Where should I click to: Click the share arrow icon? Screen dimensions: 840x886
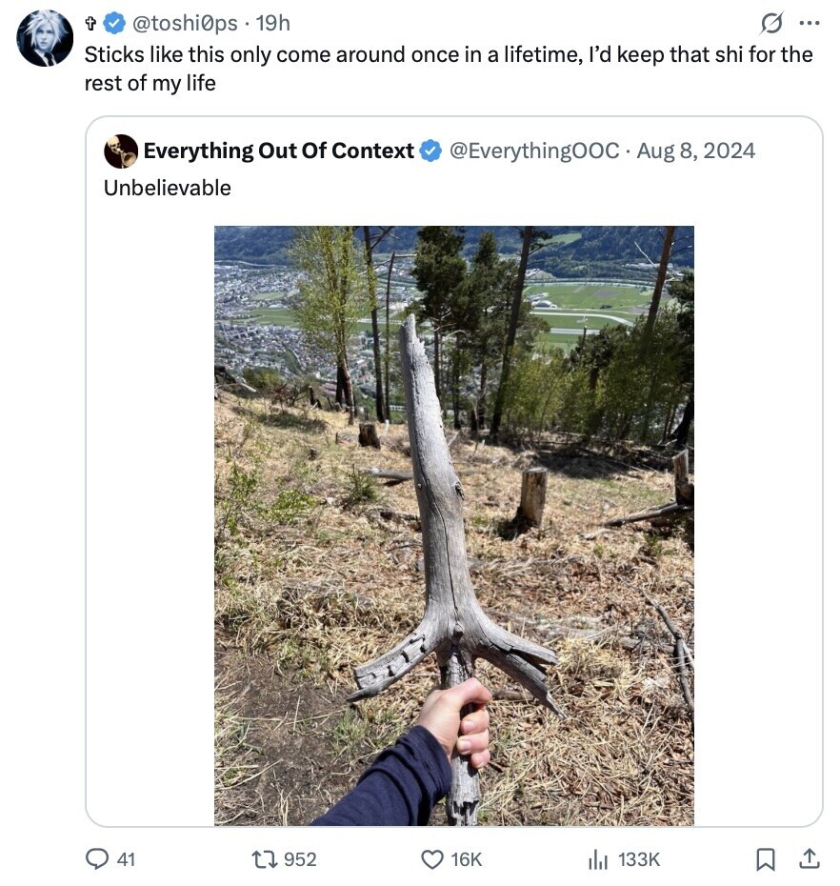[x=809, y=858]
